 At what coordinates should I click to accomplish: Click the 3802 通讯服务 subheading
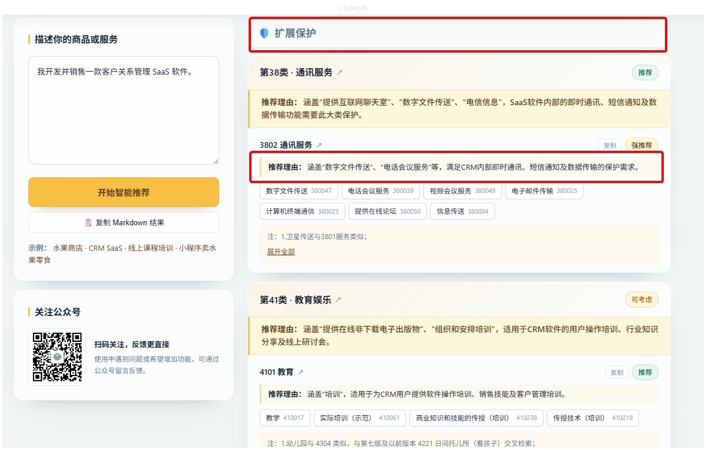click(x=286, y=145)
